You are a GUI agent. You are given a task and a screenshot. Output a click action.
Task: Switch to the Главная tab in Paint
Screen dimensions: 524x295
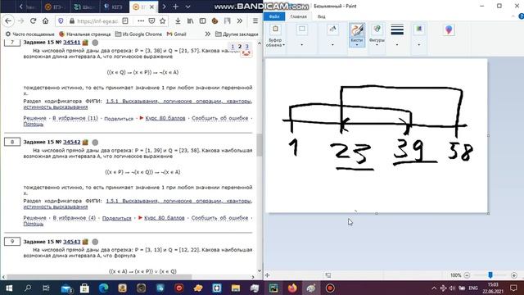(298, 16)
